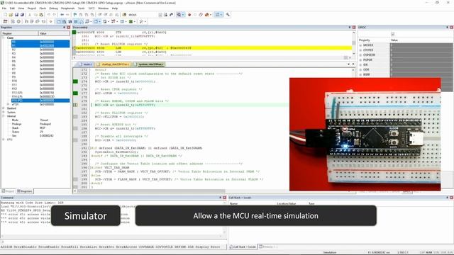Click the Step Out icon
This screenshot has height=255, width=454.
pos(38,21)
